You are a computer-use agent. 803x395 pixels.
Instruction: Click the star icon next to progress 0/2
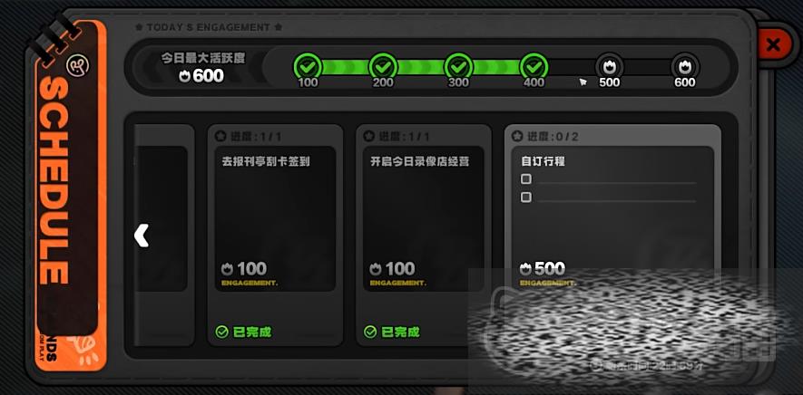pos(517,136)
